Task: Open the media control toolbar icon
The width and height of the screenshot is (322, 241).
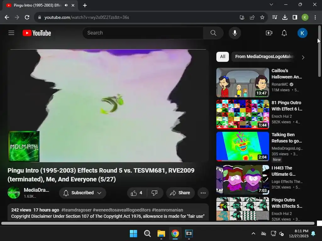Action: [x=275, y=18]
